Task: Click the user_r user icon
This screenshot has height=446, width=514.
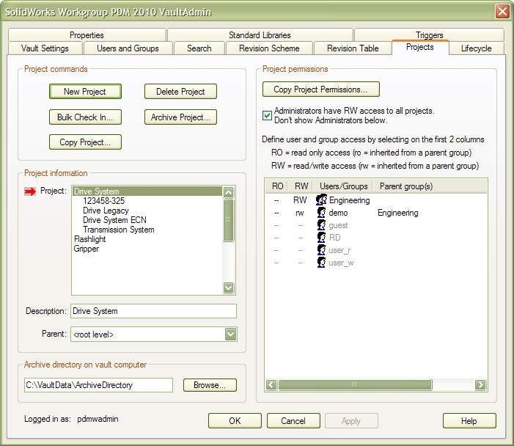Action: coord(321,250)
